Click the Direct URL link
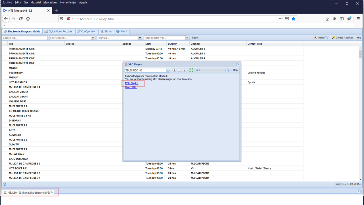This screenshot has height=205, width=364. pyautogui.click(x=131, y=87)
